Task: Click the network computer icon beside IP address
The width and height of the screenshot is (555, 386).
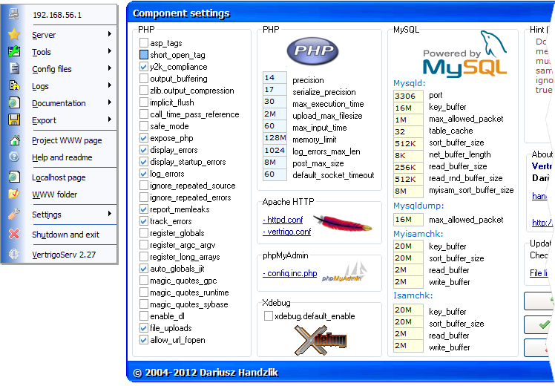Action: click(14, 14)
